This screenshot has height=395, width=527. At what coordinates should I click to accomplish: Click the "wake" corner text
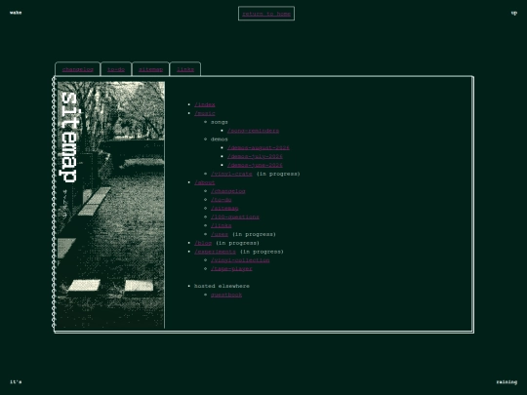(x=16, y=13)
